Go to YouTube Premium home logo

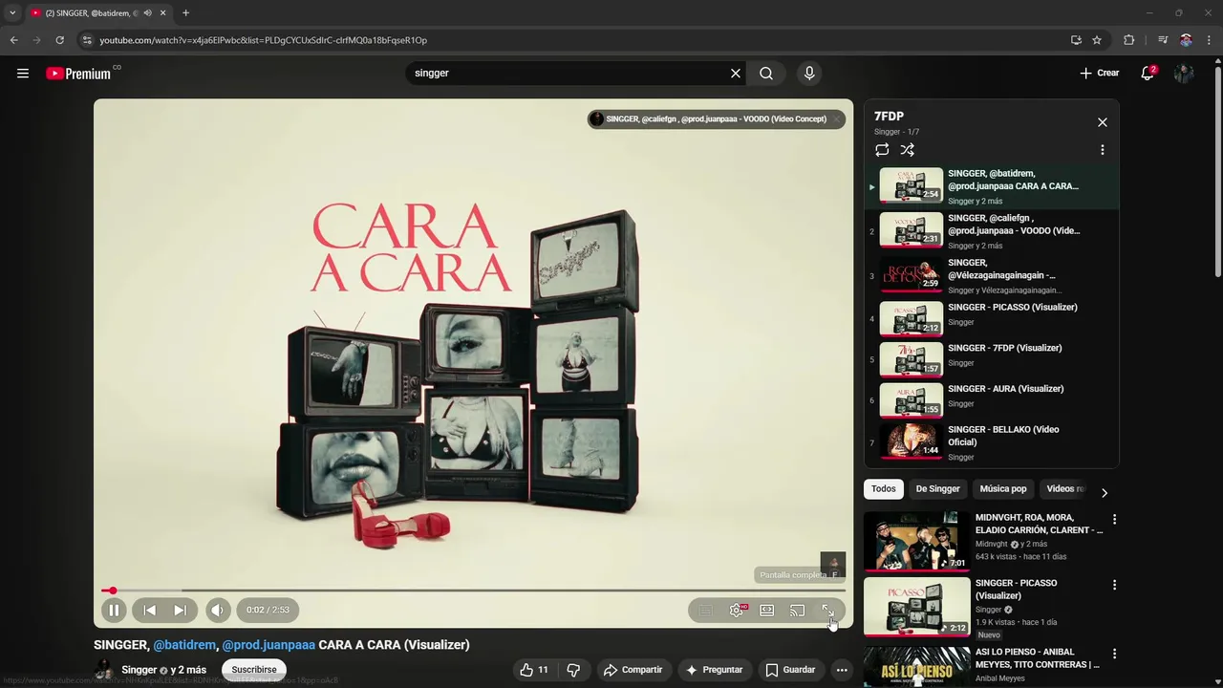(78, 73)
